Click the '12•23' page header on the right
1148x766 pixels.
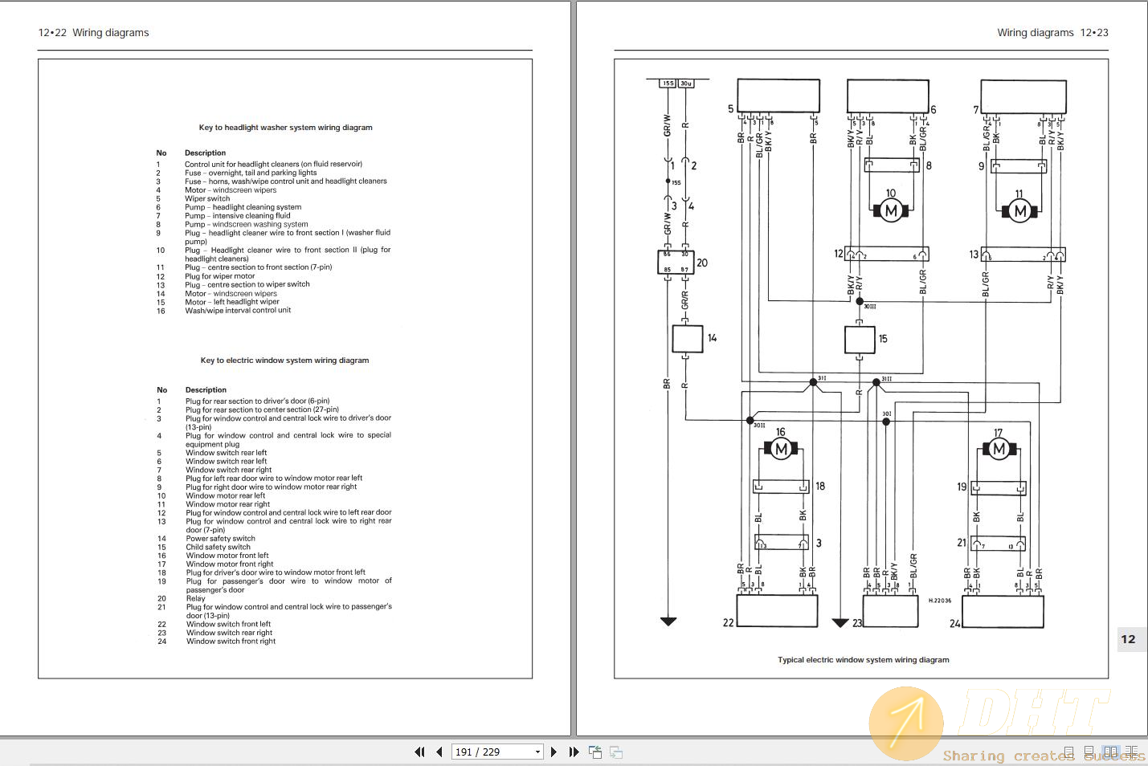(x=1094, y=33)
